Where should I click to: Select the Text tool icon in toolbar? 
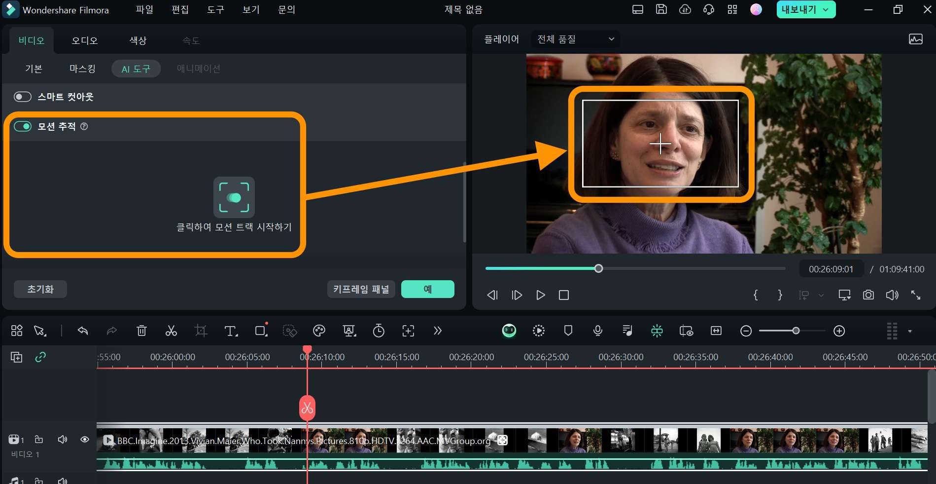coord(231,331)
